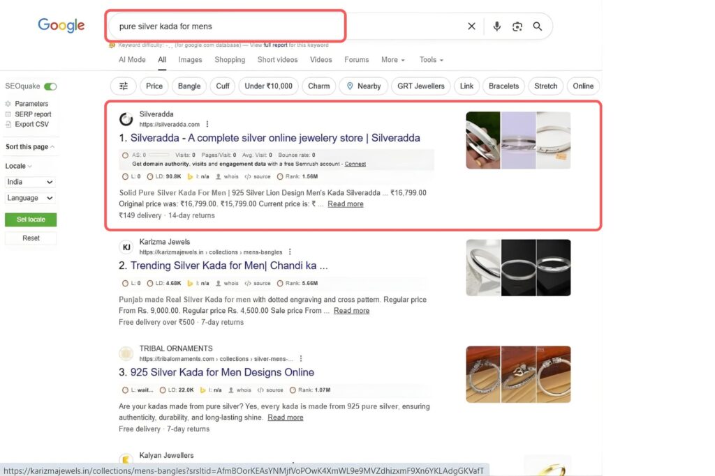
Task: Open three-dot menu next to silveradda.com
Action: point(207,124)
